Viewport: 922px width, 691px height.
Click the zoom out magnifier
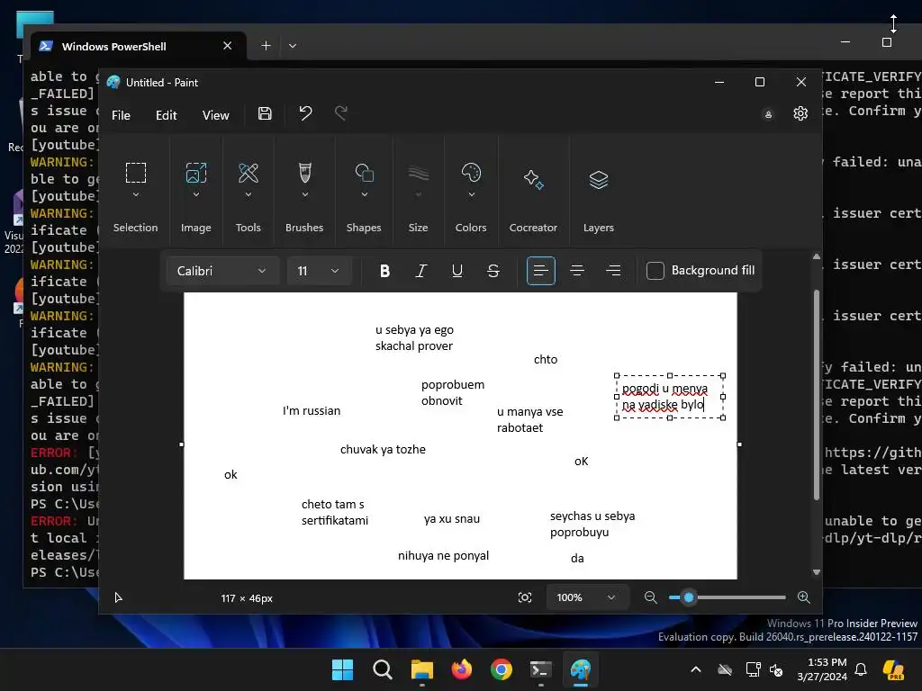[x=650, y=597]
